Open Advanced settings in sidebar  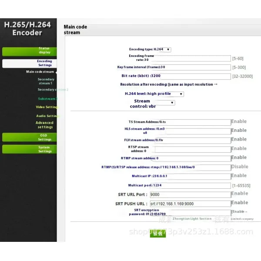45,125
